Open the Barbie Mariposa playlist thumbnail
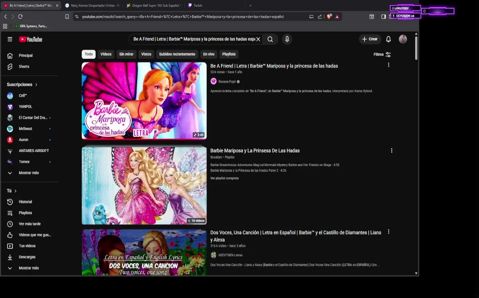The image size is (479, 298). click(144, 186)
